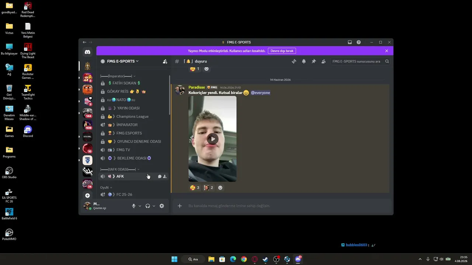Collapse the OyuN channel category
The width and height of the screenshot is (472, 265).
click(x=106, y=188)
